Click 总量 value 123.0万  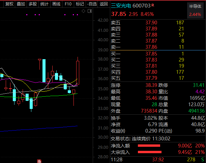pyautogui.click(x=197, y=104)
